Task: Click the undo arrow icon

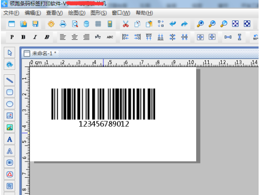Action: (x=172, y=24)
